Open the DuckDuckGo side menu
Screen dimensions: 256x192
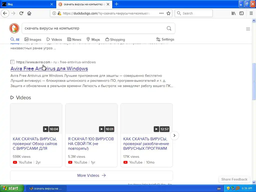point(248,29)
